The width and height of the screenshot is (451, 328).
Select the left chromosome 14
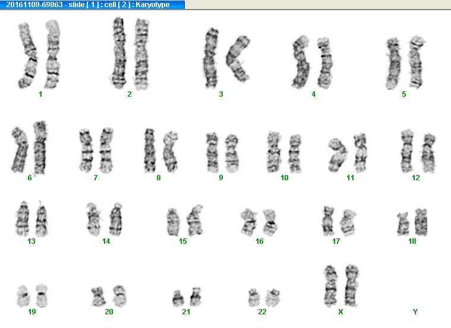tap(93, 219)
